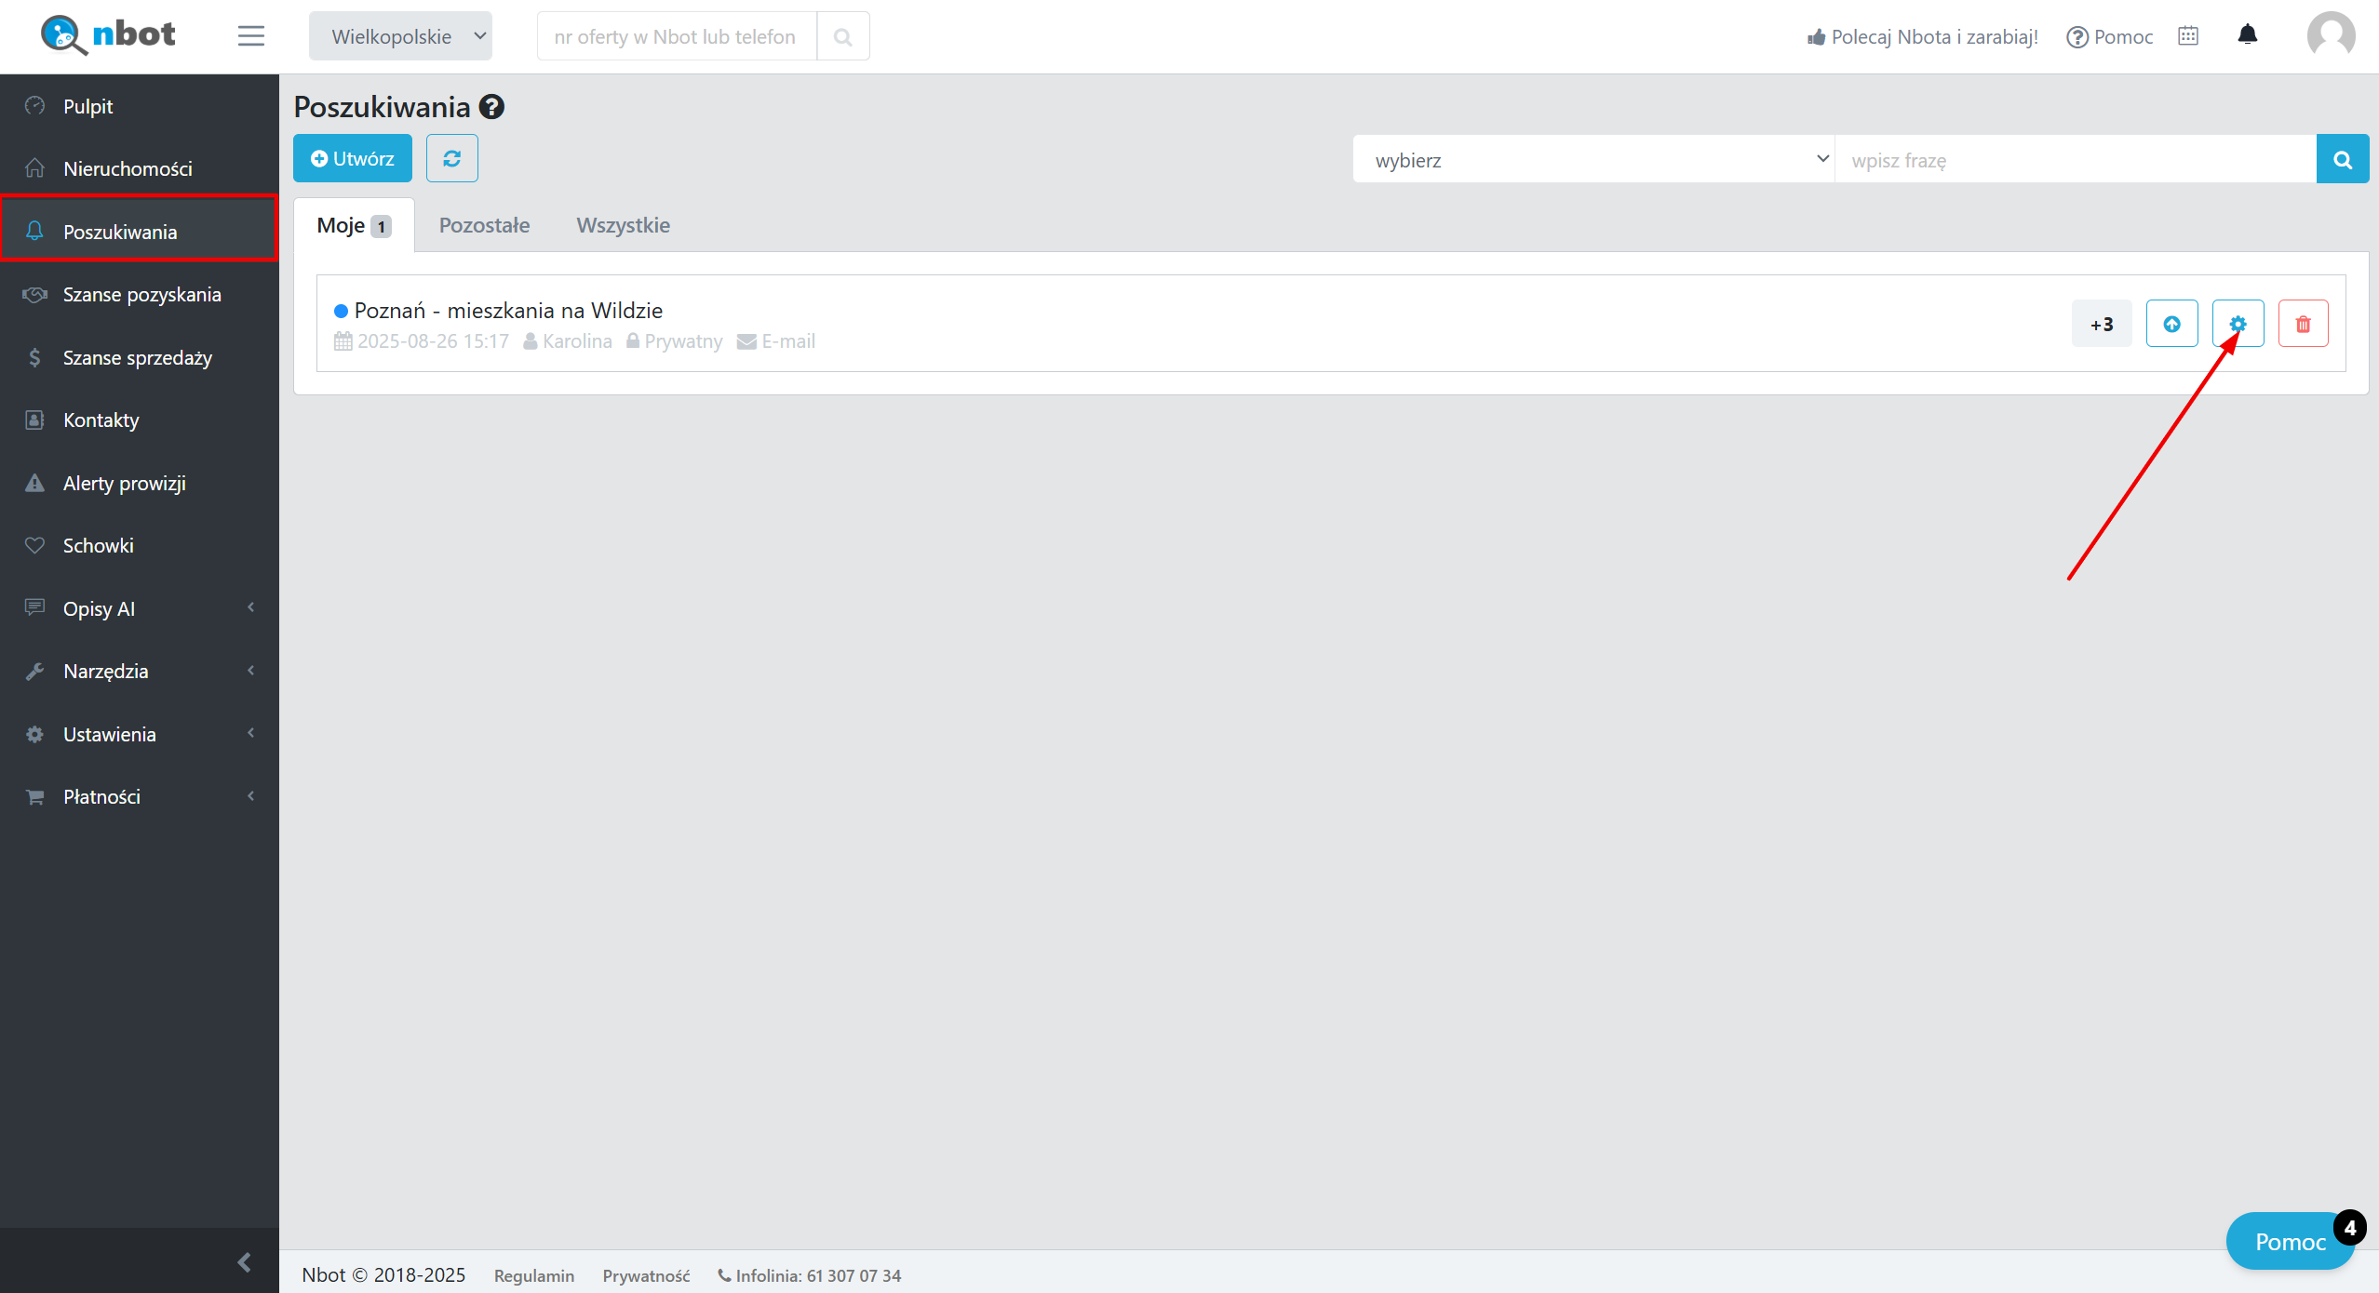This screenshot has width=2379, height=1293.
Task: Switch to the Pozostałe tab
Action: point(484,225)
